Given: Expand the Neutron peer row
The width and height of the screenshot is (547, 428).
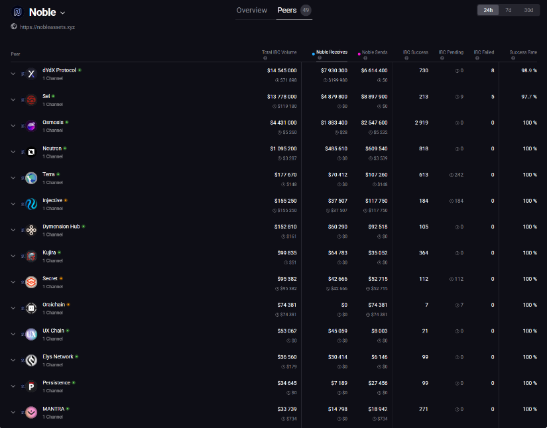Looking at the screenshot, I should click(13, 152).
